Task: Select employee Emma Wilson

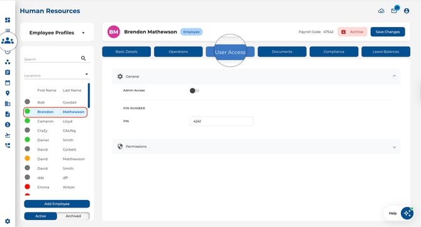Action: (55, 187)
